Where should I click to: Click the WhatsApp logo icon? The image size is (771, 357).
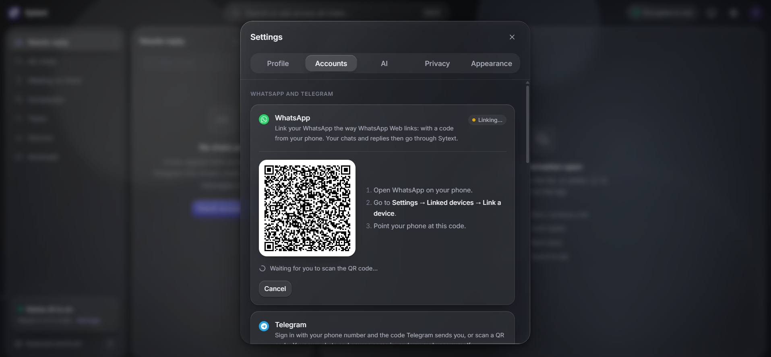pos(264,120)
